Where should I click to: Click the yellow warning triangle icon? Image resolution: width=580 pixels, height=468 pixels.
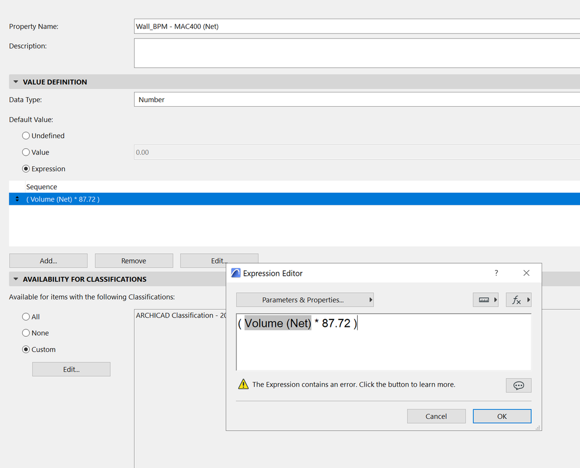(x=243, y=384)
